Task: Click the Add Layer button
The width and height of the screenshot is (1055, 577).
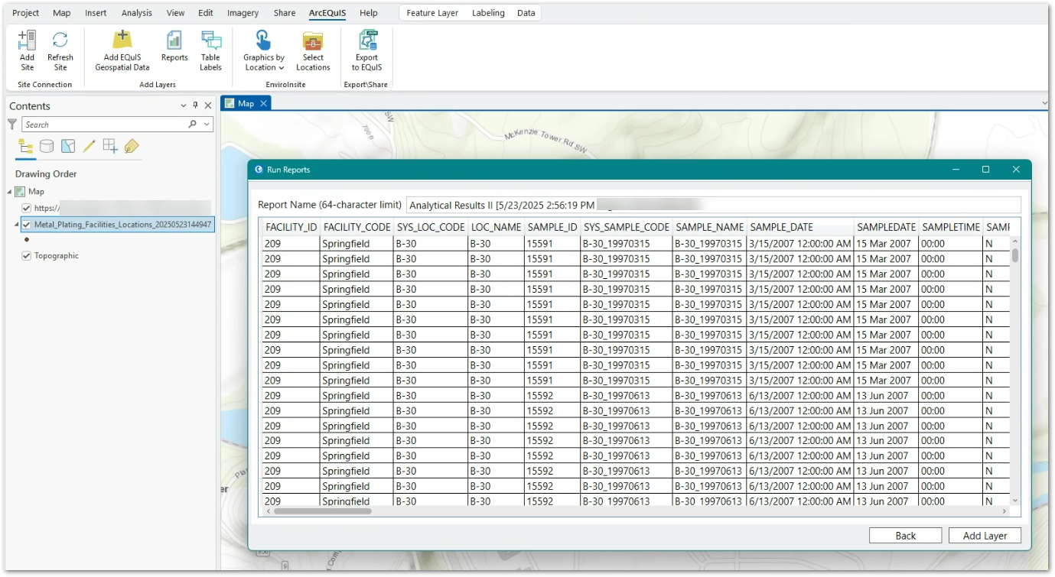Action: pyautogui.click(x=985, y=535)
